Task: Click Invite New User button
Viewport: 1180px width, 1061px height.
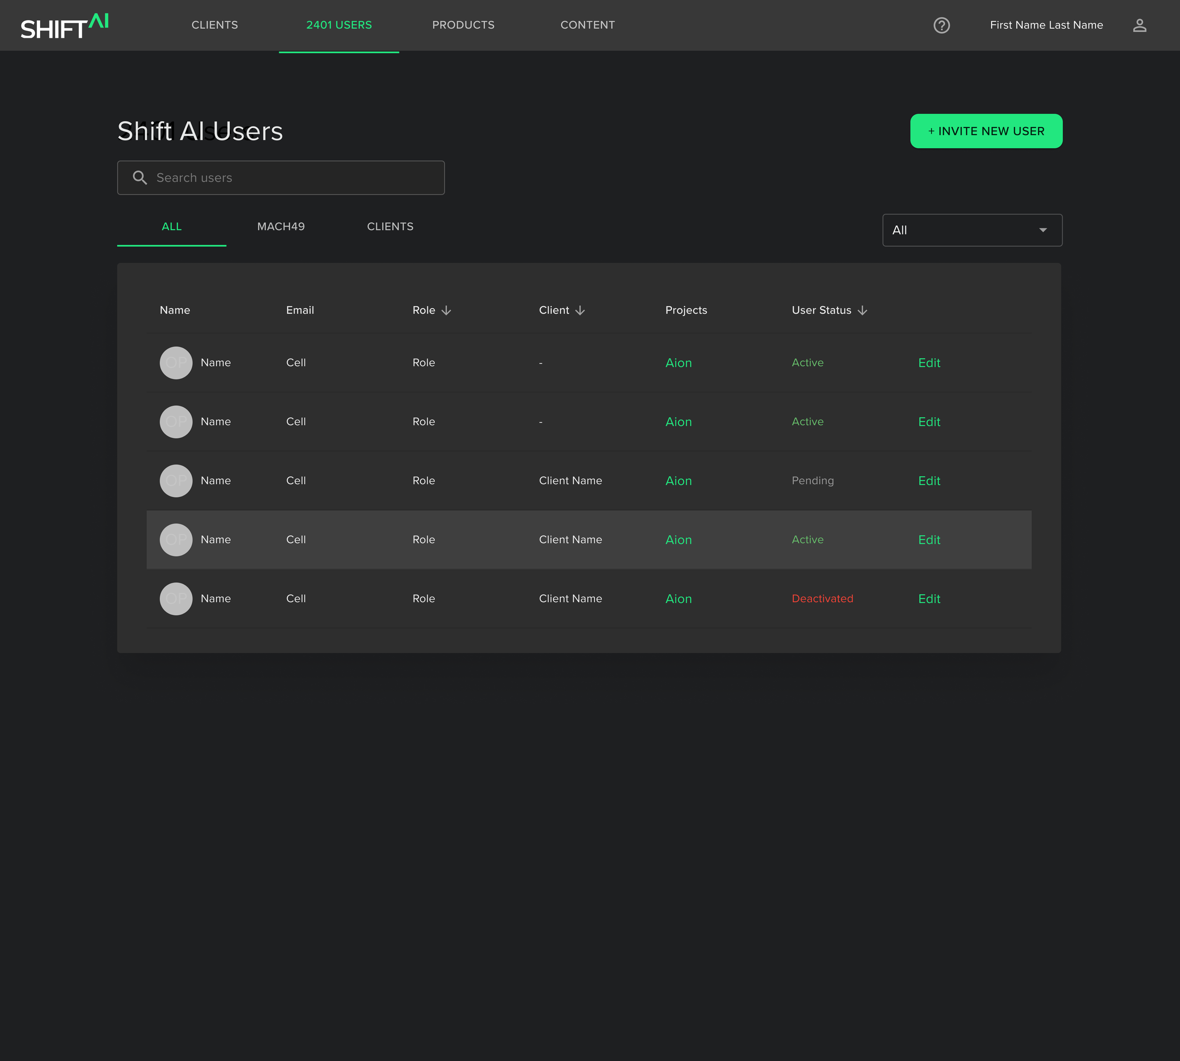Action: 986,131
